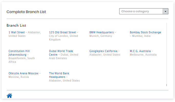175x102 pixels.
Task: Click the Mumbai, India location text
Action: point(141,36)
